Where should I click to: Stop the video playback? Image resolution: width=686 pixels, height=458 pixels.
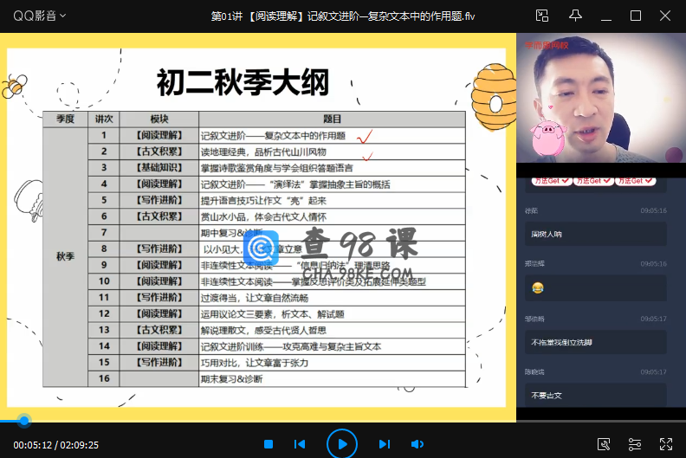tap(269, 444)
